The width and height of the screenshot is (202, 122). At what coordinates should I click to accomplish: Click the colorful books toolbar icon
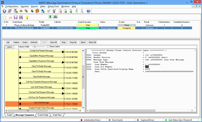click(x=32, y=11)
